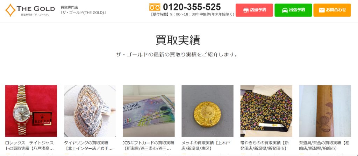Open the 出張予約 green button
The image size is (358, 156).
point(293,10)
